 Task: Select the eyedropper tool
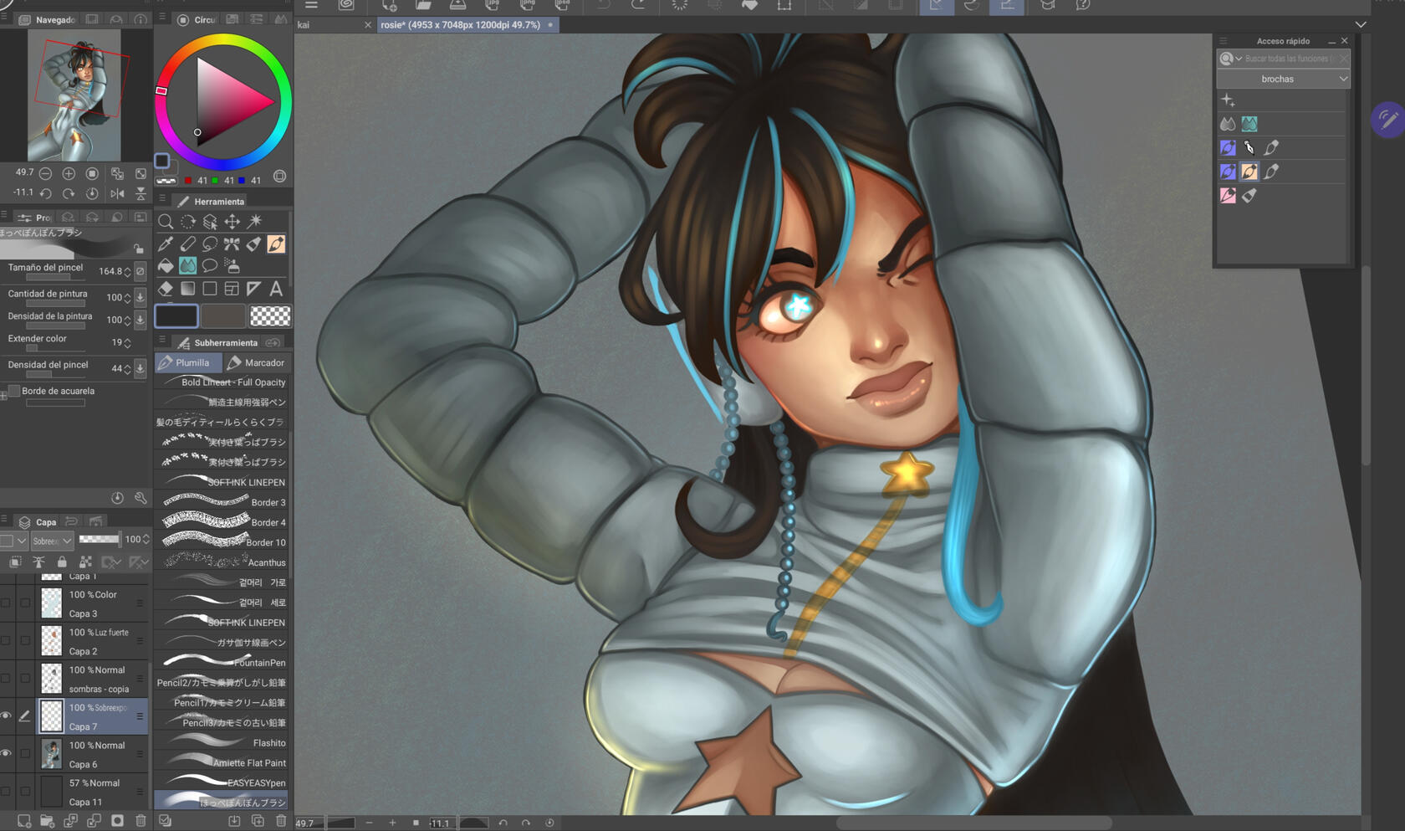166,244
